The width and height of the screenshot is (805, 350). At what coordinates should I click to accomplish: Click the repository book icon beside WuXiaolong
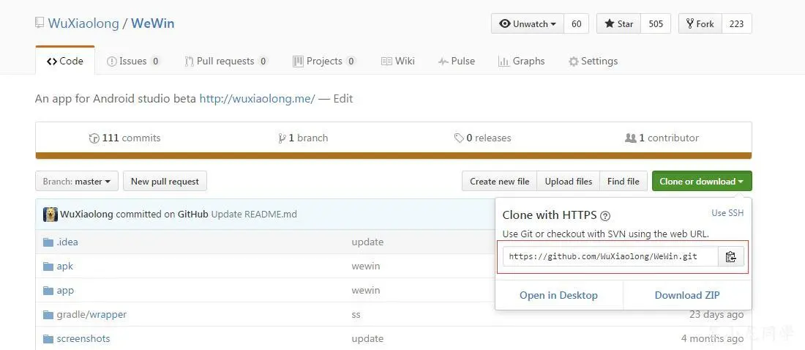pyautogui.click(x=40, y=23)
